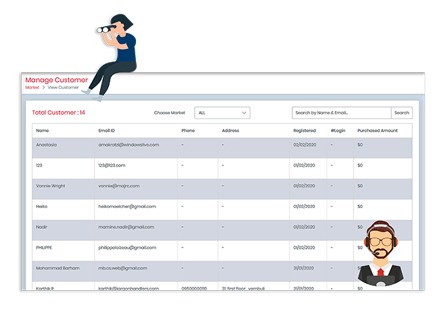Select the Heiko customer name
Image resolution: width=446 pixels, height=315 pixels.
(41, 207)
